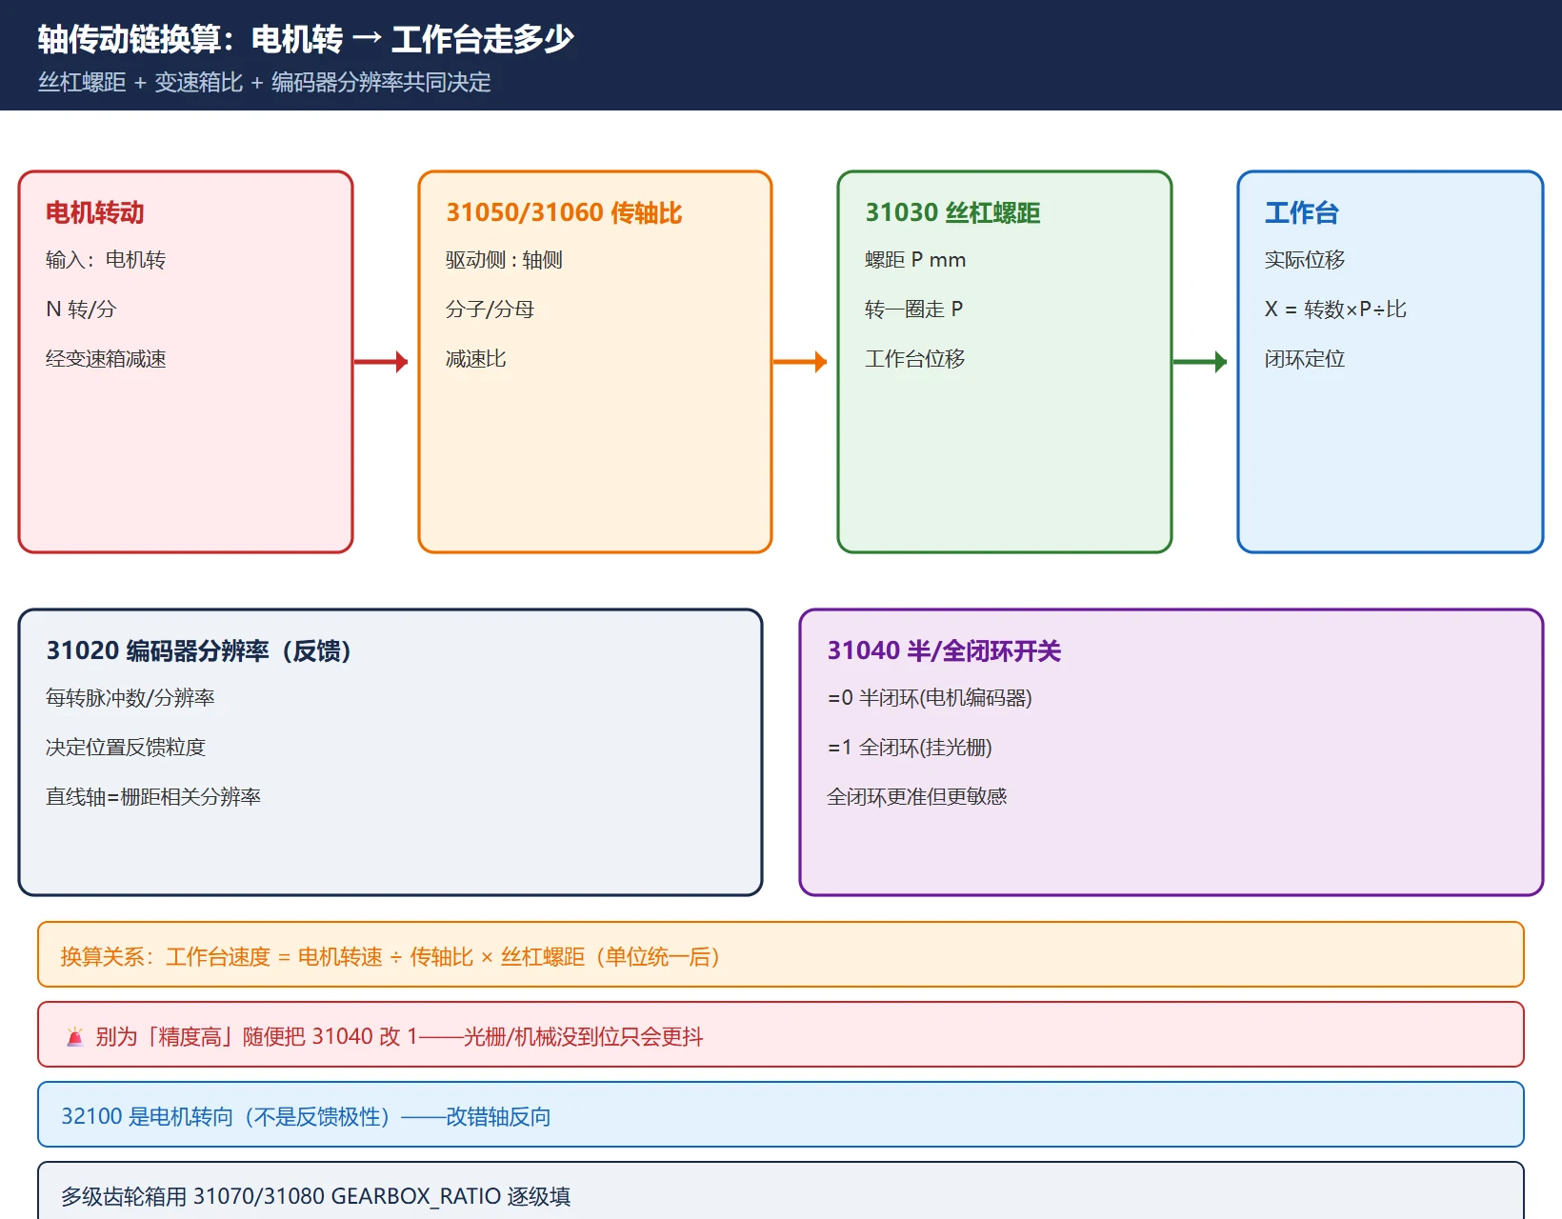Click the 换算关系 formula note
Viewport: 1562px width, 1219px height.
tap(781, 954)
